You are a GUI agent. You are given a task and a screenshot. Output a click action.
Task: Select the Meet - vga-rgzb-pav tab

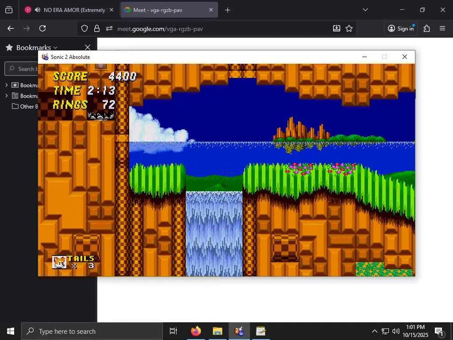point(169,10)
